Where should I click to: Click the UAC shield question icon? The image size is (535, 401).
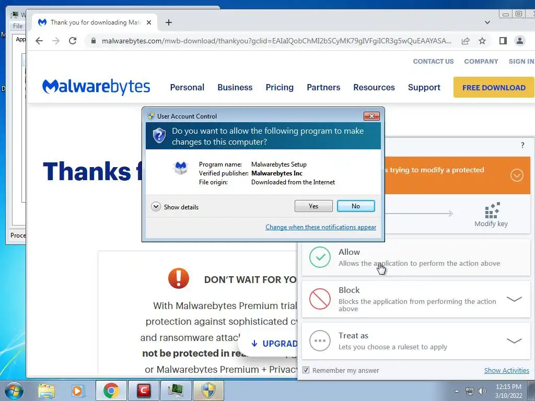159,136
